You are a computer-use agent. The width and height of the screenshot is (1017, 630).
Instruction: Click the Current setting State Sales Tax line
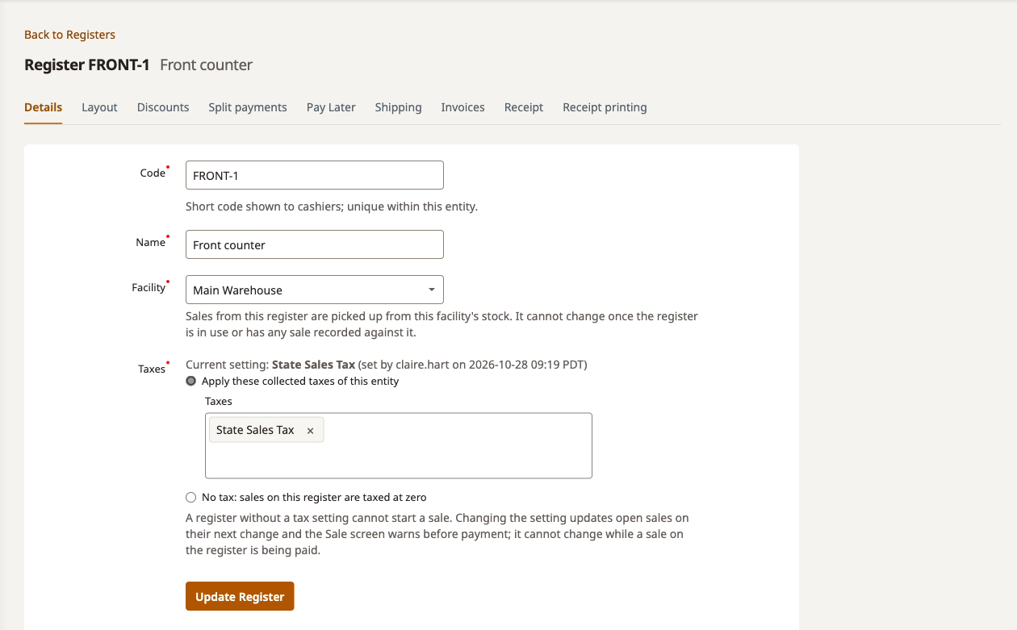[x=387, y=365]
